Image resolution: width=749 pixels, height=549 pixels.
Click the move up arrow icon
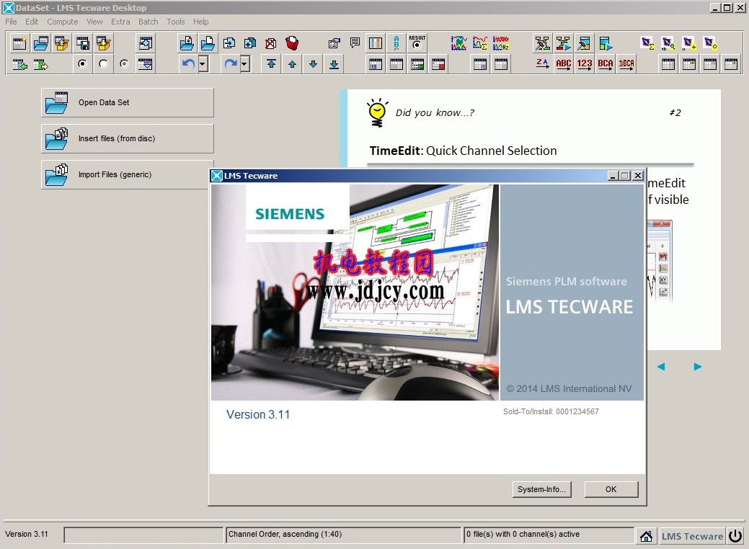coord(292,64)
